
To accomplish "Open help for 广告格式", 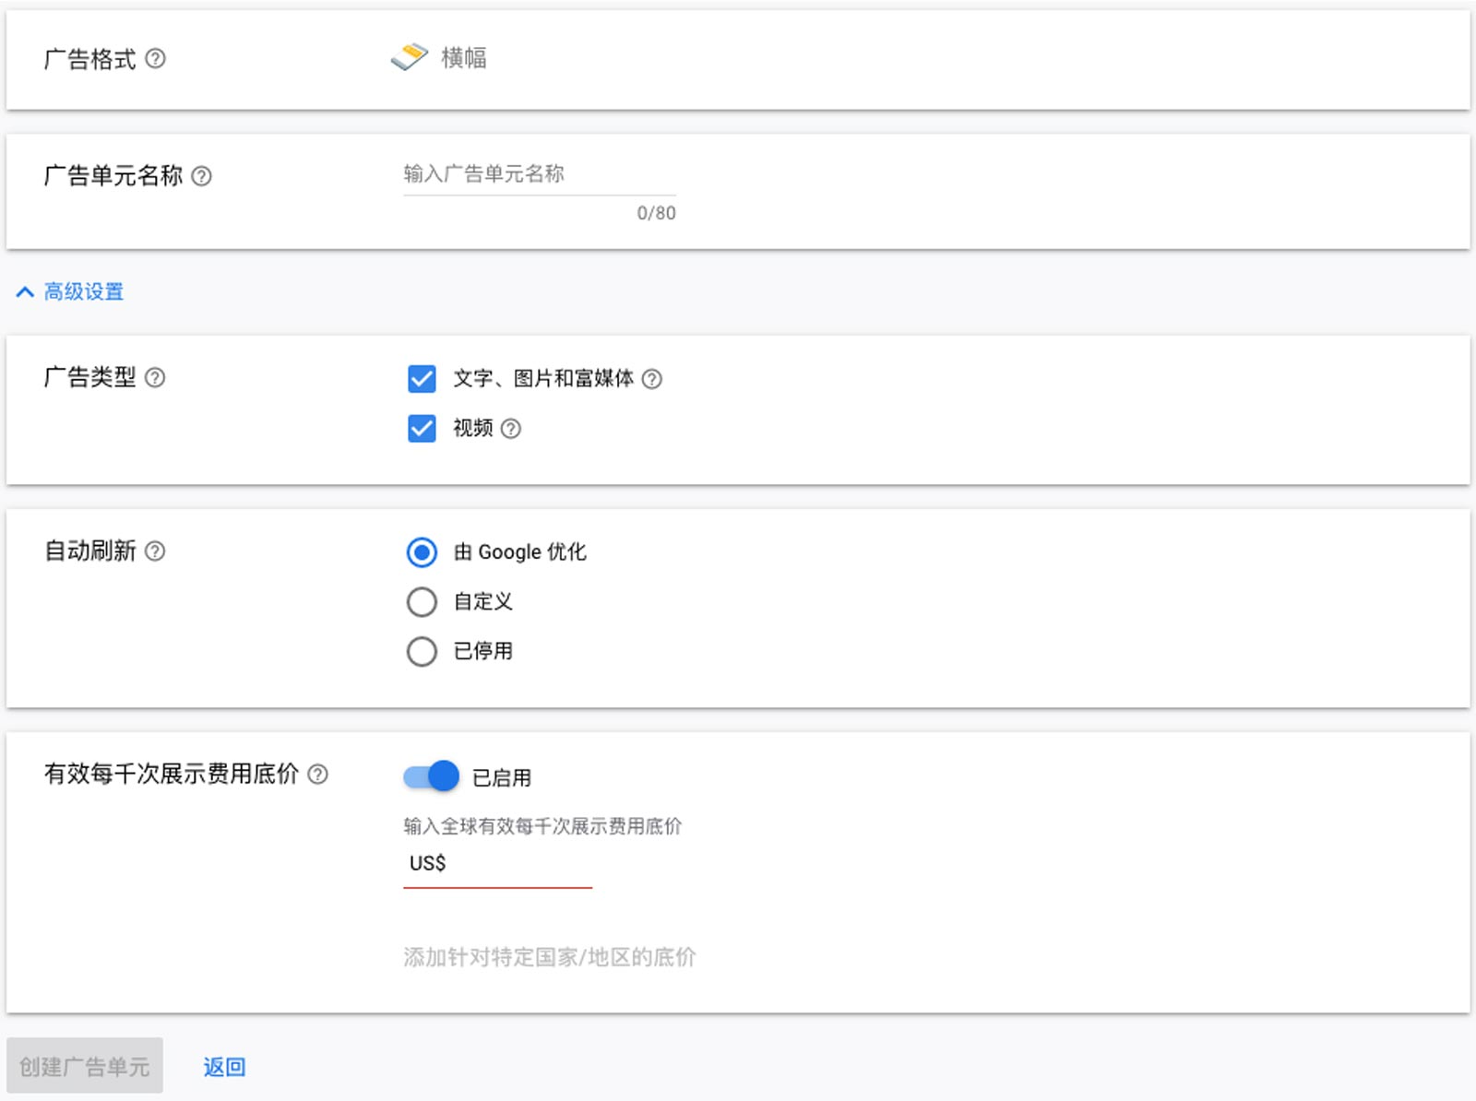I will (x=156, y=59).
